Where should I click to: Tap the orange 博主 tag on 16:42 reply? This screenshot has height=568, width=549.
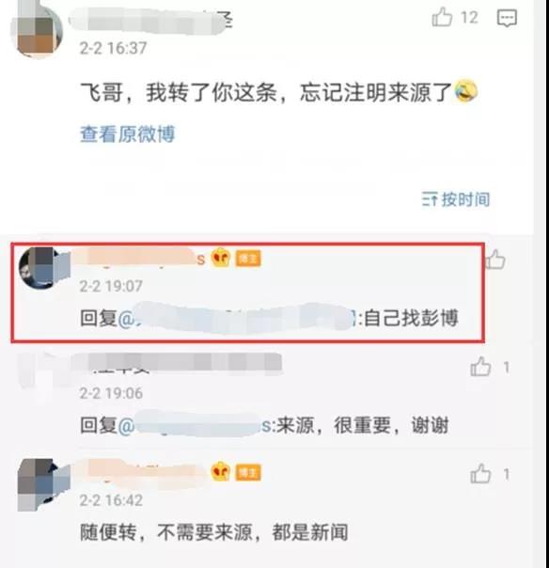click(248, 473)
